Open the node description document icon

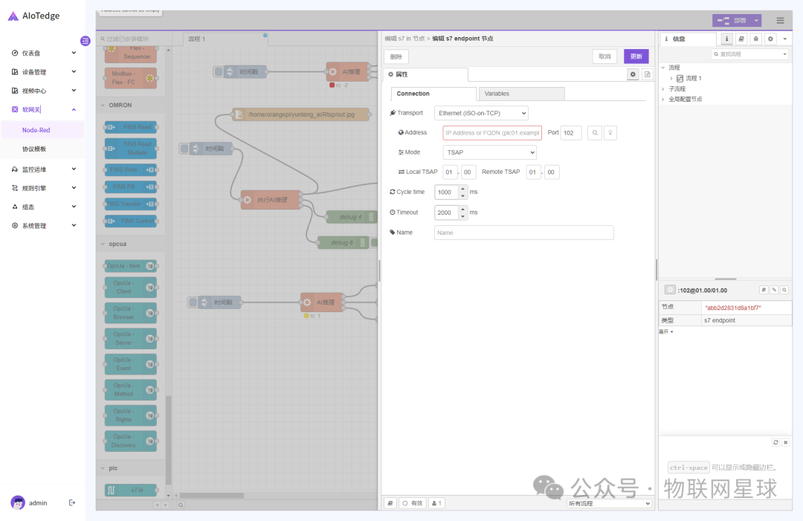click(x=647, y=74)
